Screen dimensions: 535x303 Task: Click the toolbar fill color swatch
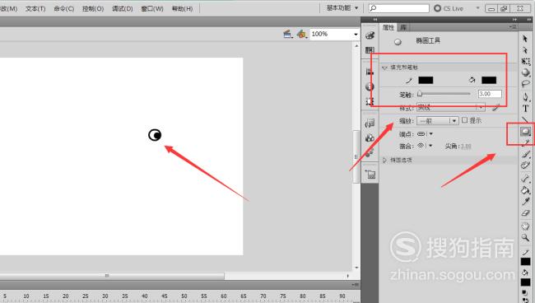(x=525, y=282)
